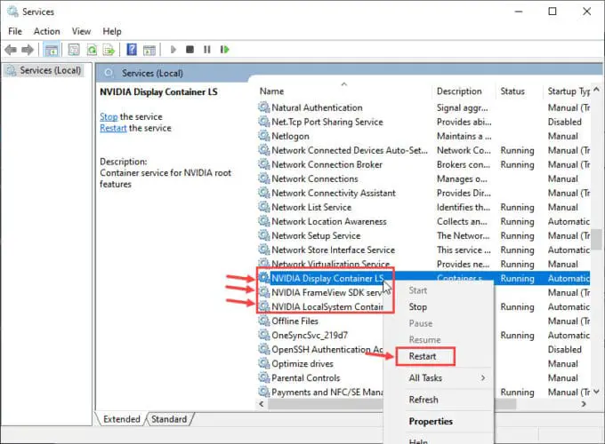Click the Forward arrow toolbar icon

point(28,50)
